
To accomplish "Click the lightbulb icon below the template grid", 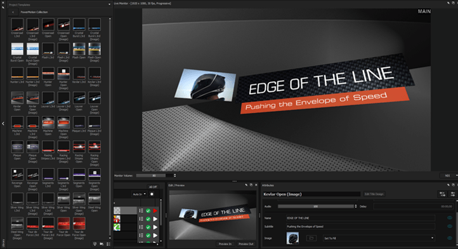I will click(x=95, y=244).
